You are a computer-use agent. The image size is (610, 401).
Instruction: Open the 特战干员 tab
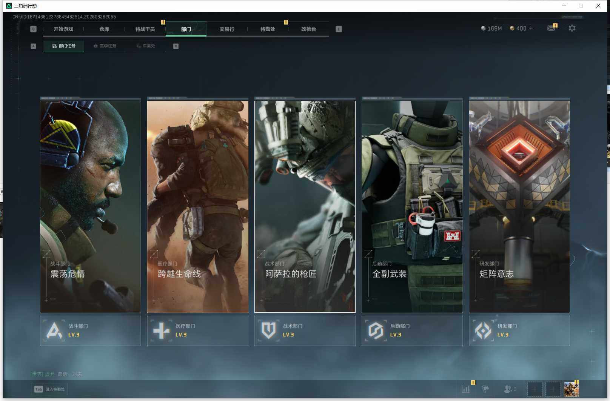pos(145,29)
